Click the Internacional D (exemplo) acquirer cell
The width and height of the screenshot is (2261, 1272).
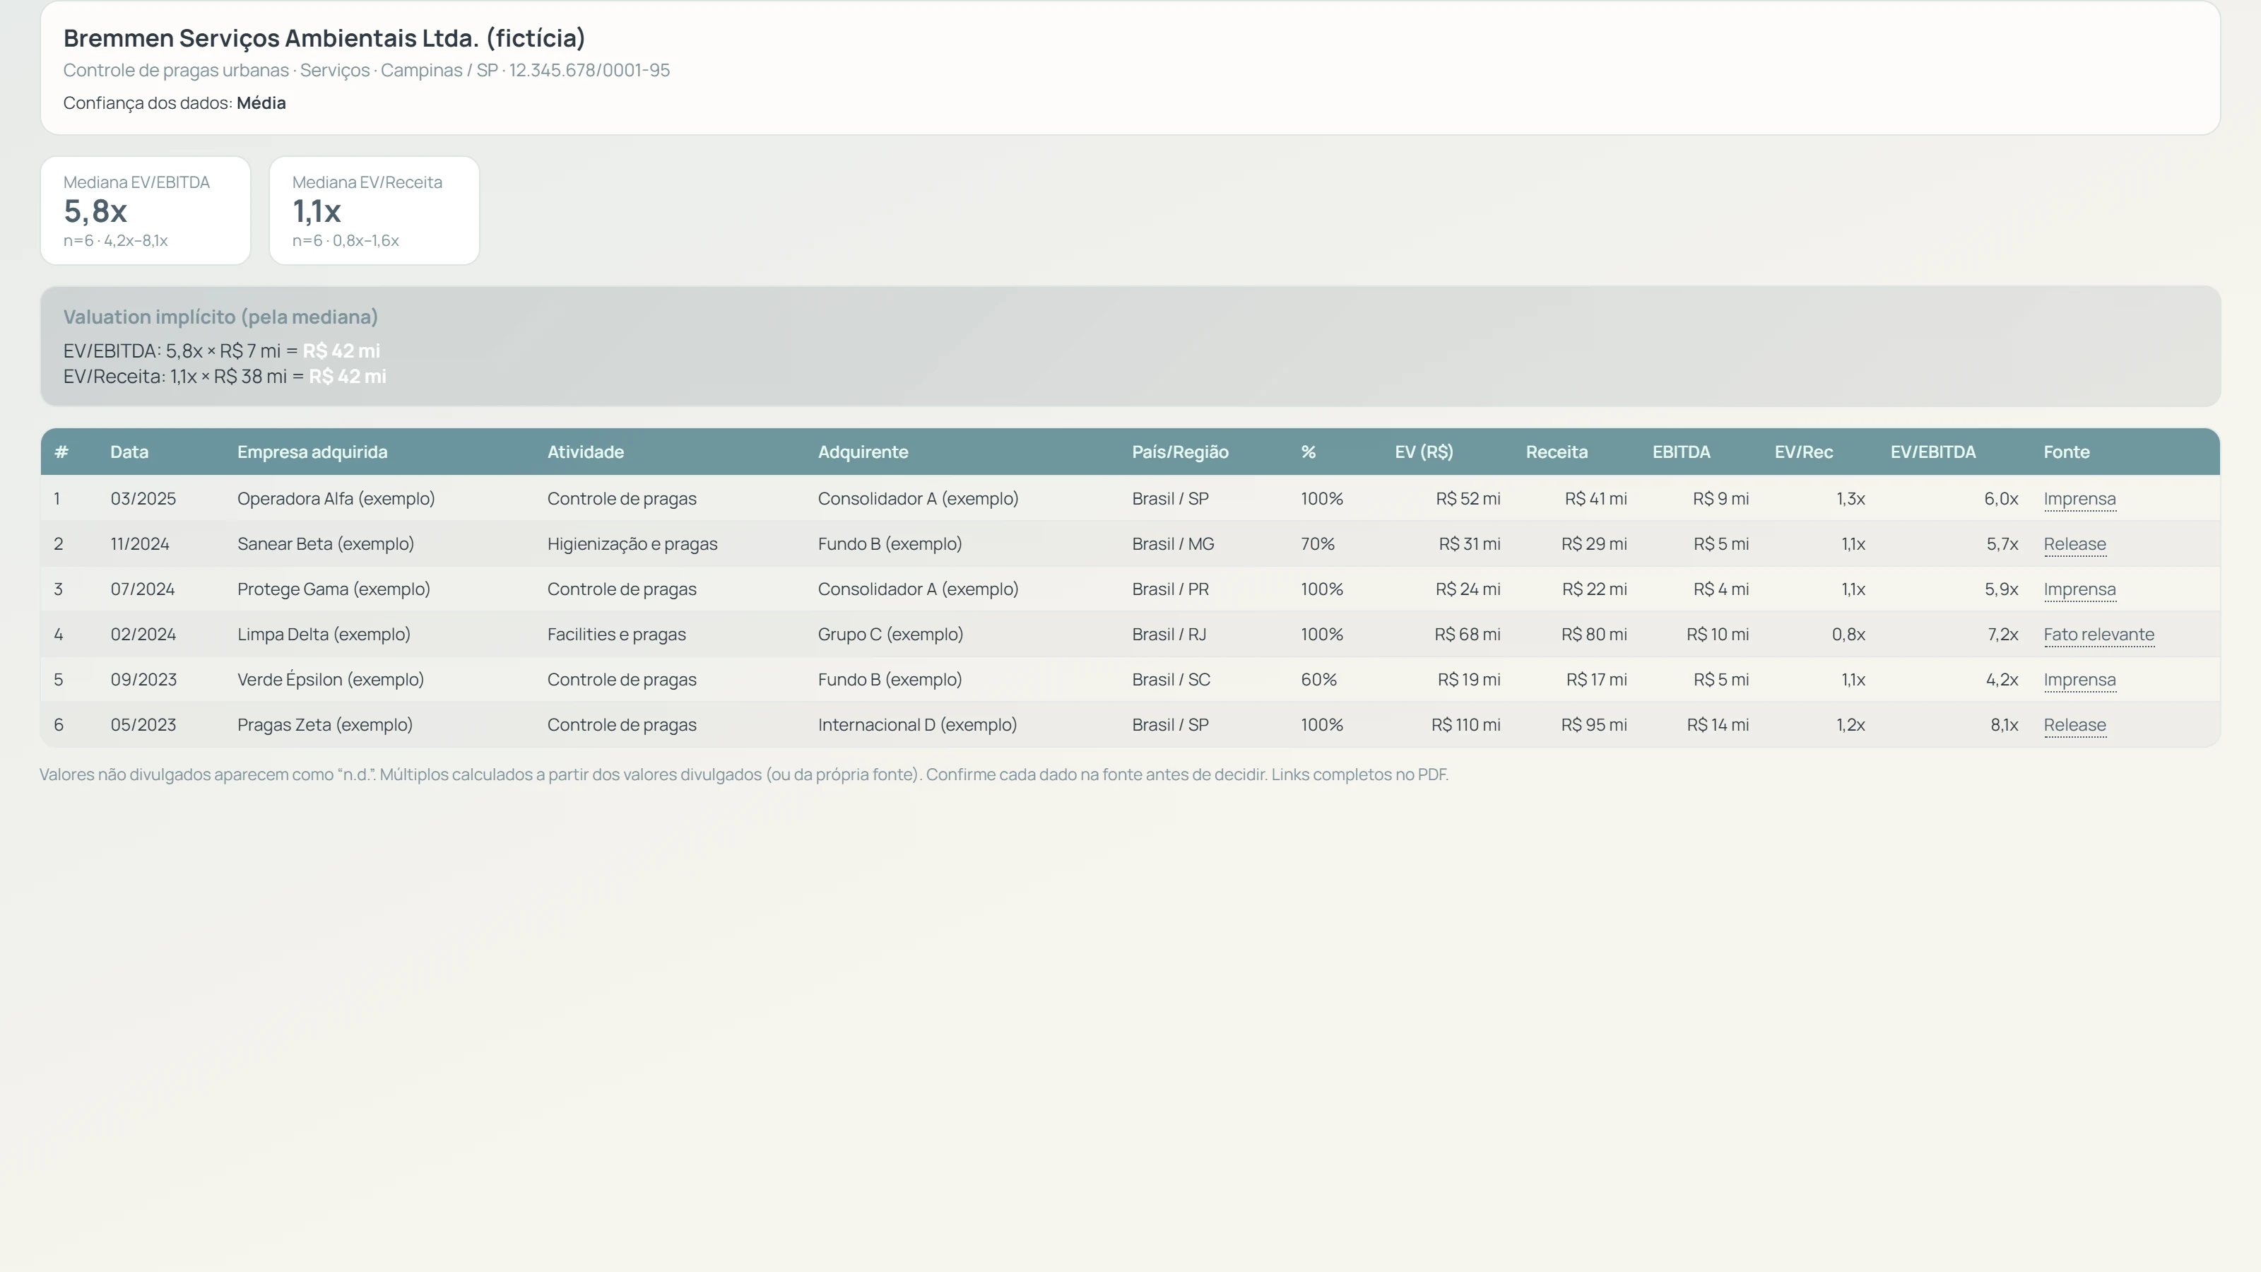(917, 725)
